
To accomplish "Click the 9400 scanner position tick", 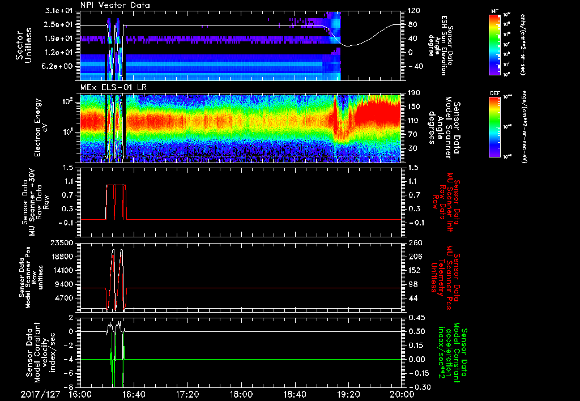I will click(63, 284).
